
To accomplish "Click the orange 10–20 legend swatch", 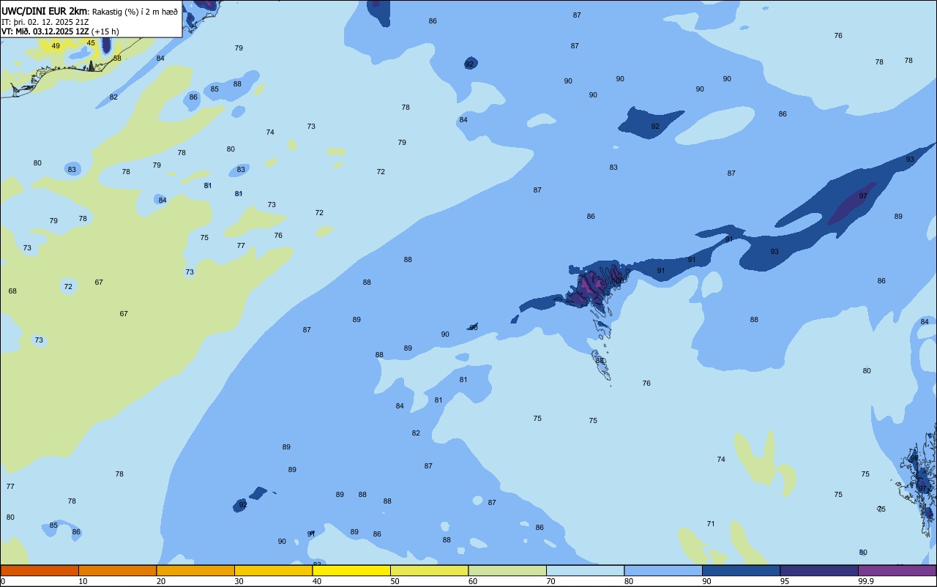I will point(117,570).
